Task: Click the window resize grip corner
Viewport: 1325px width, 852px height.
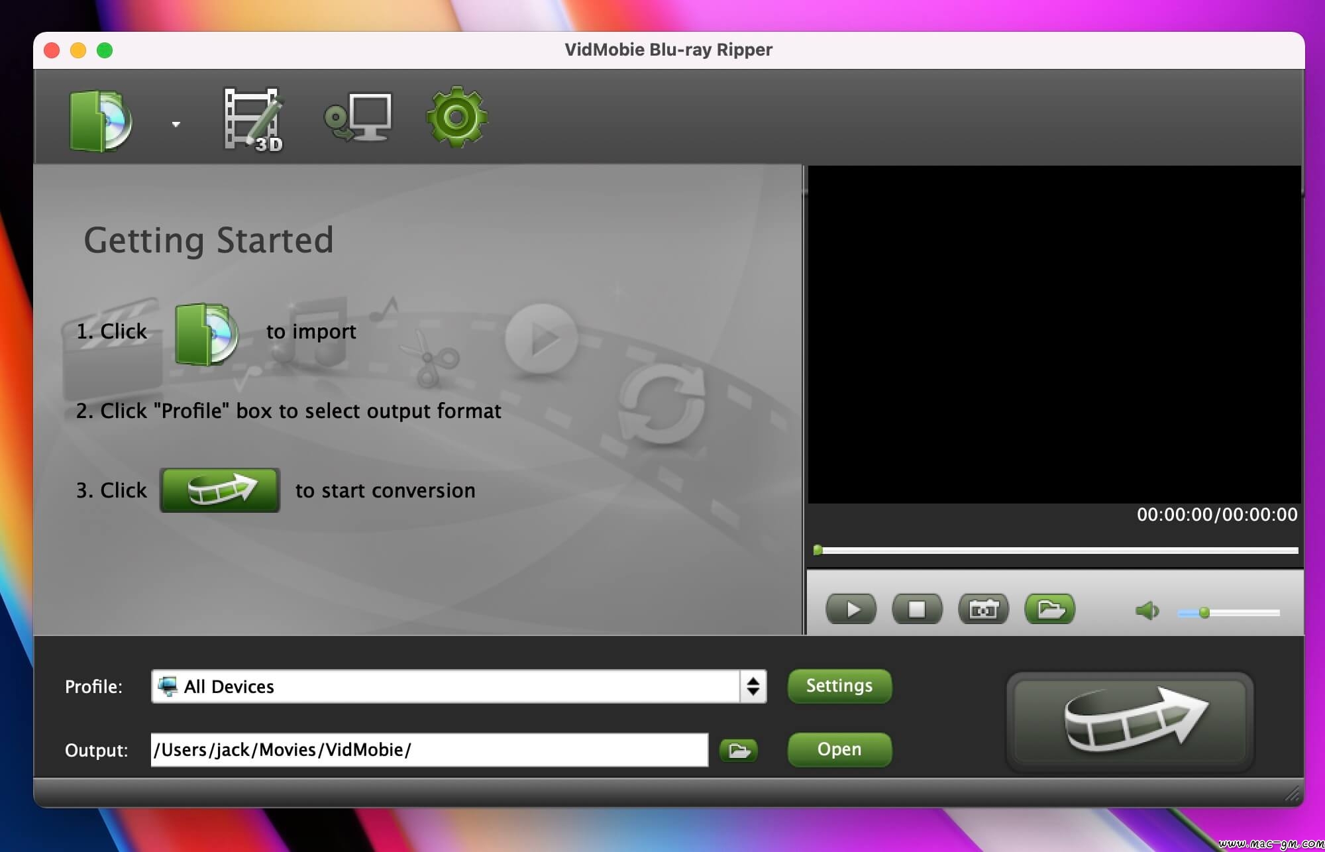Action: pyautogui.click(x=1293, y=794)
